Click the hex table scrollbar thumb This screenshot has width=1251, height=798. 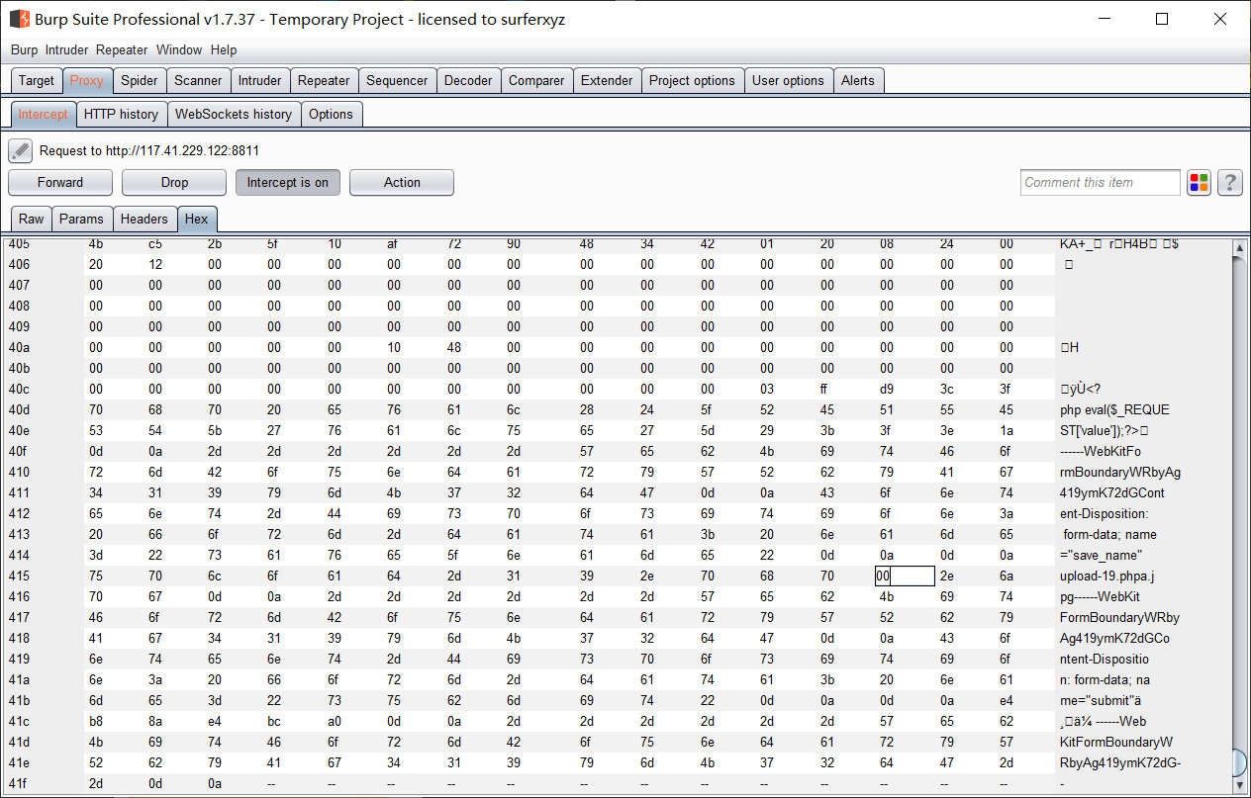(x=1238, y=762)
